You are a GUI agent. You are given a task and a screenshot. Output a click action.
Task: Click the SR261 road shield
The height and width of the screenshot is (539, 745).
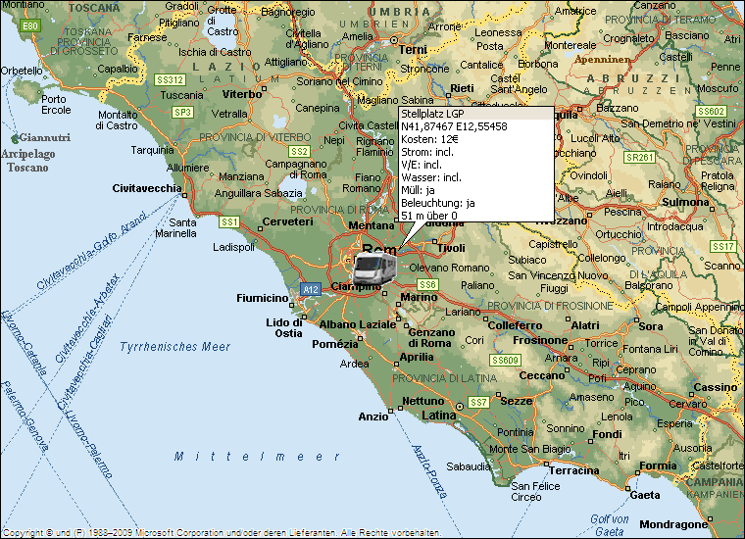click(640, 157)
